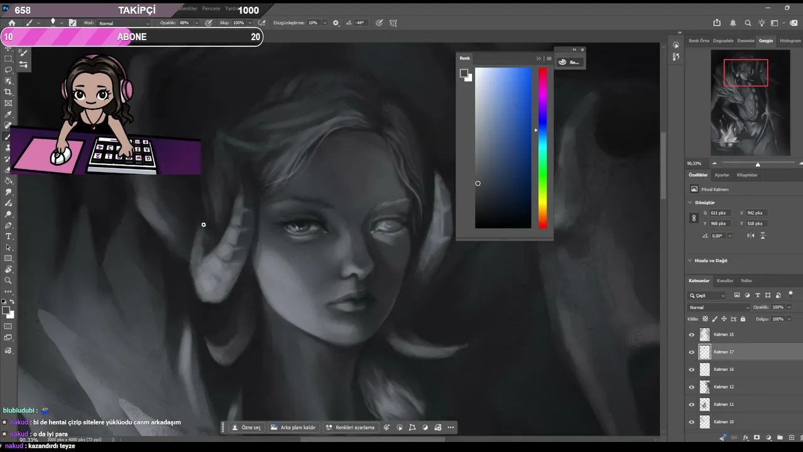Click the rotation angle field in Properties
Image resolution: width=803 pixels, height=452 pixels.
(x=720, y=235)
